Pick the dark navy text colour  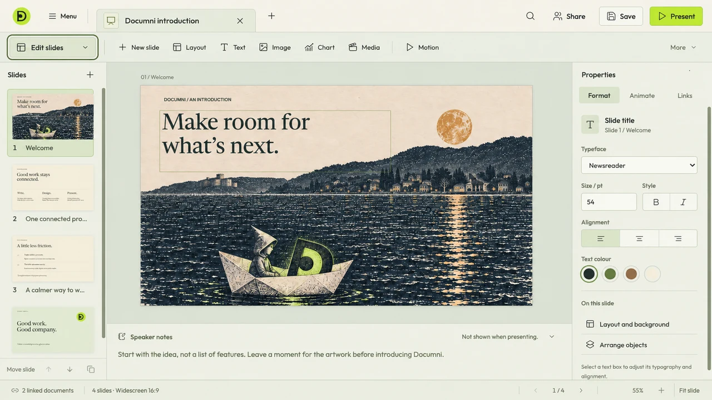coord(589,274)
